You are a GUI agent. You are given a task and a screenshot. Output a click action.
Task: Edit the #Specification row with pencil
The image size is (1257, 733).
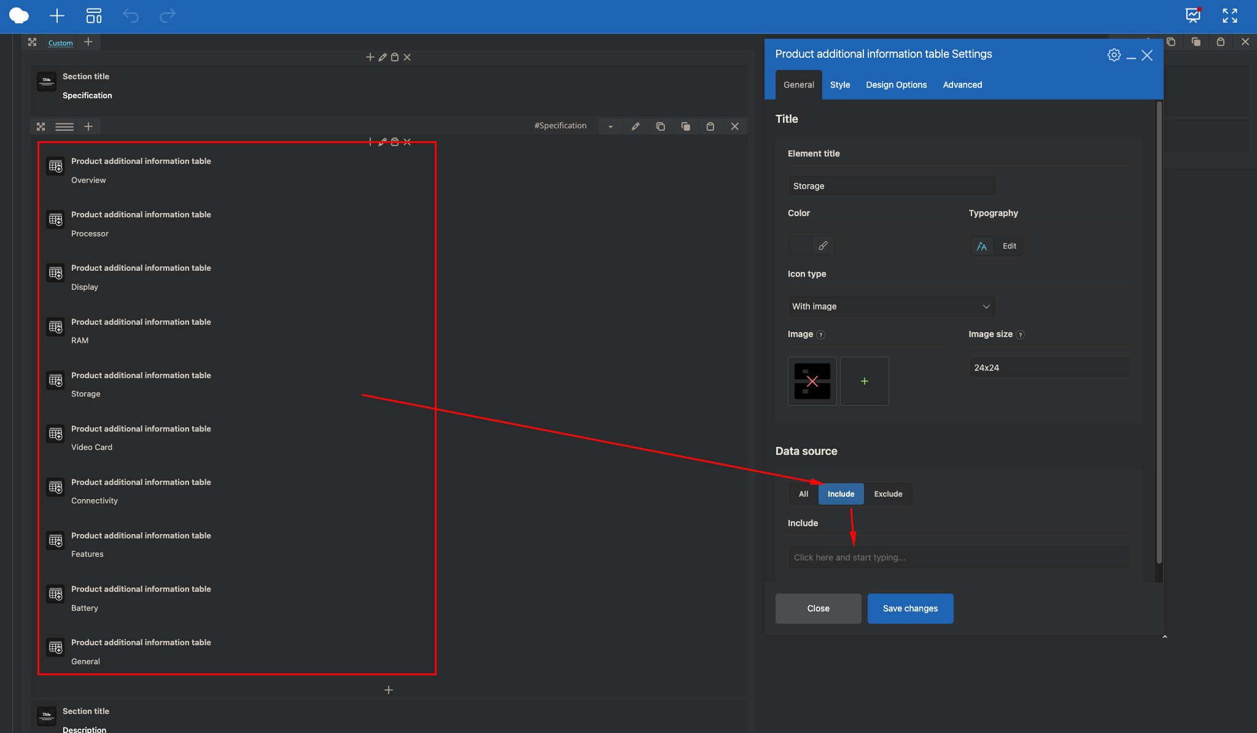[x=636, y=126]
